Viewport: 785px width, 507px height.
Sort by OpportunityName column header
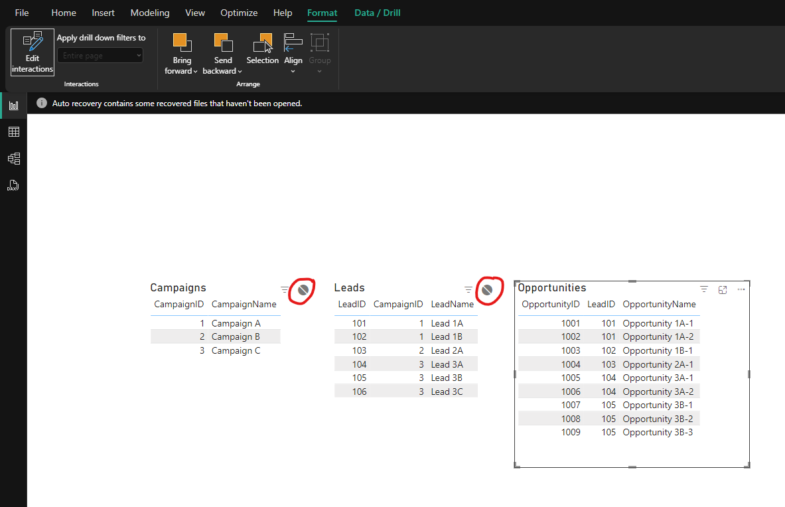point(659,305)
